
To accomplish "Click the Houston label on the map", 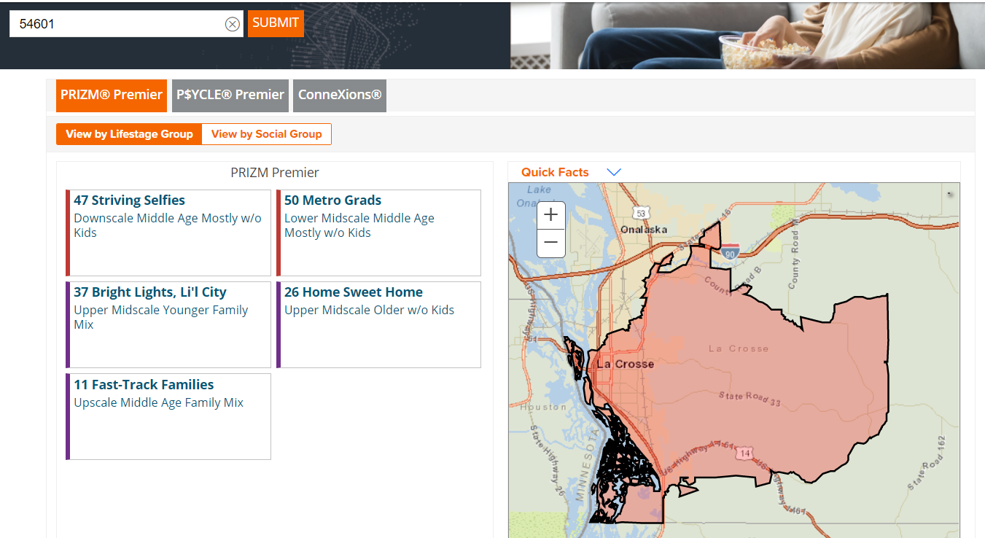I will coord(543,407).
